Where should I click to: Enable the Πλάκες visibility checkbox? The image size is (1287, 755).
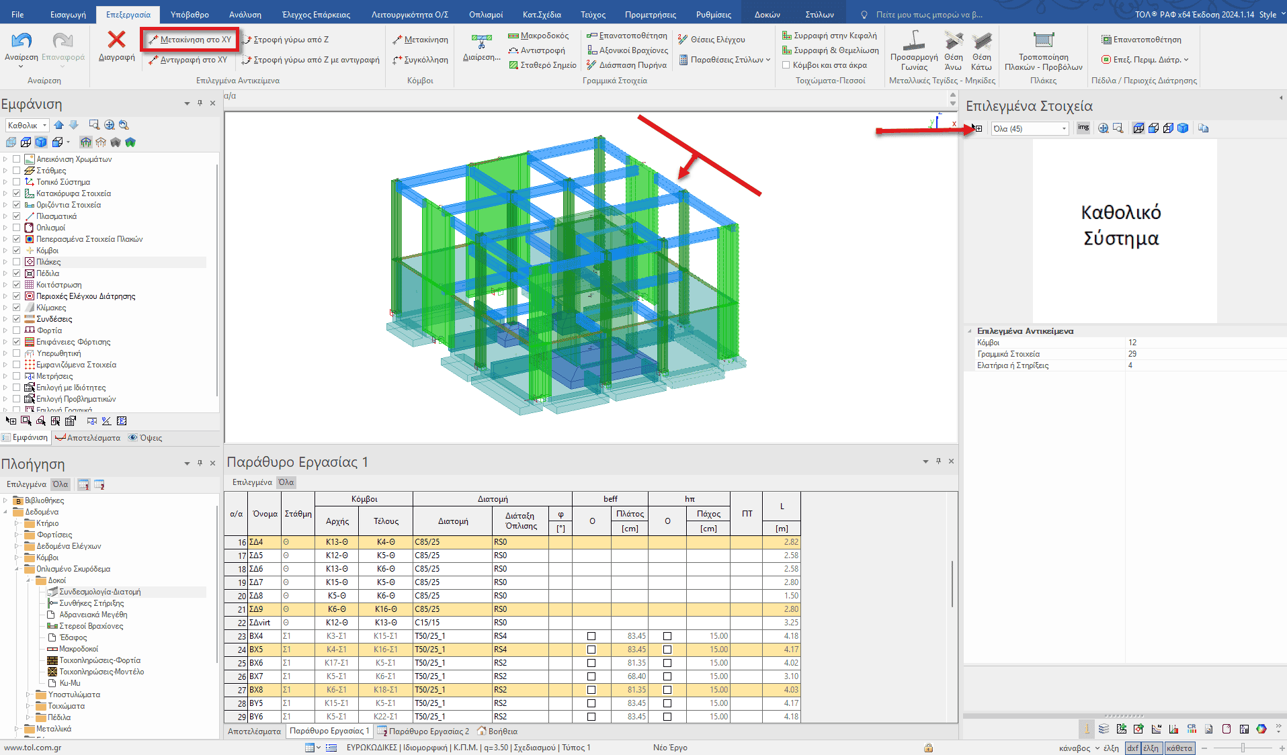pyautogui.click(x=17, y=262)
